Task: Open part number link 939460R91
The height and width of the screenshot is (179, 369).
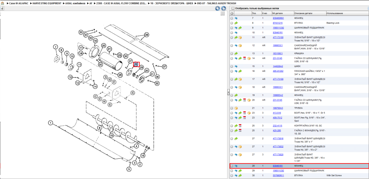Action: pos(278,18)
